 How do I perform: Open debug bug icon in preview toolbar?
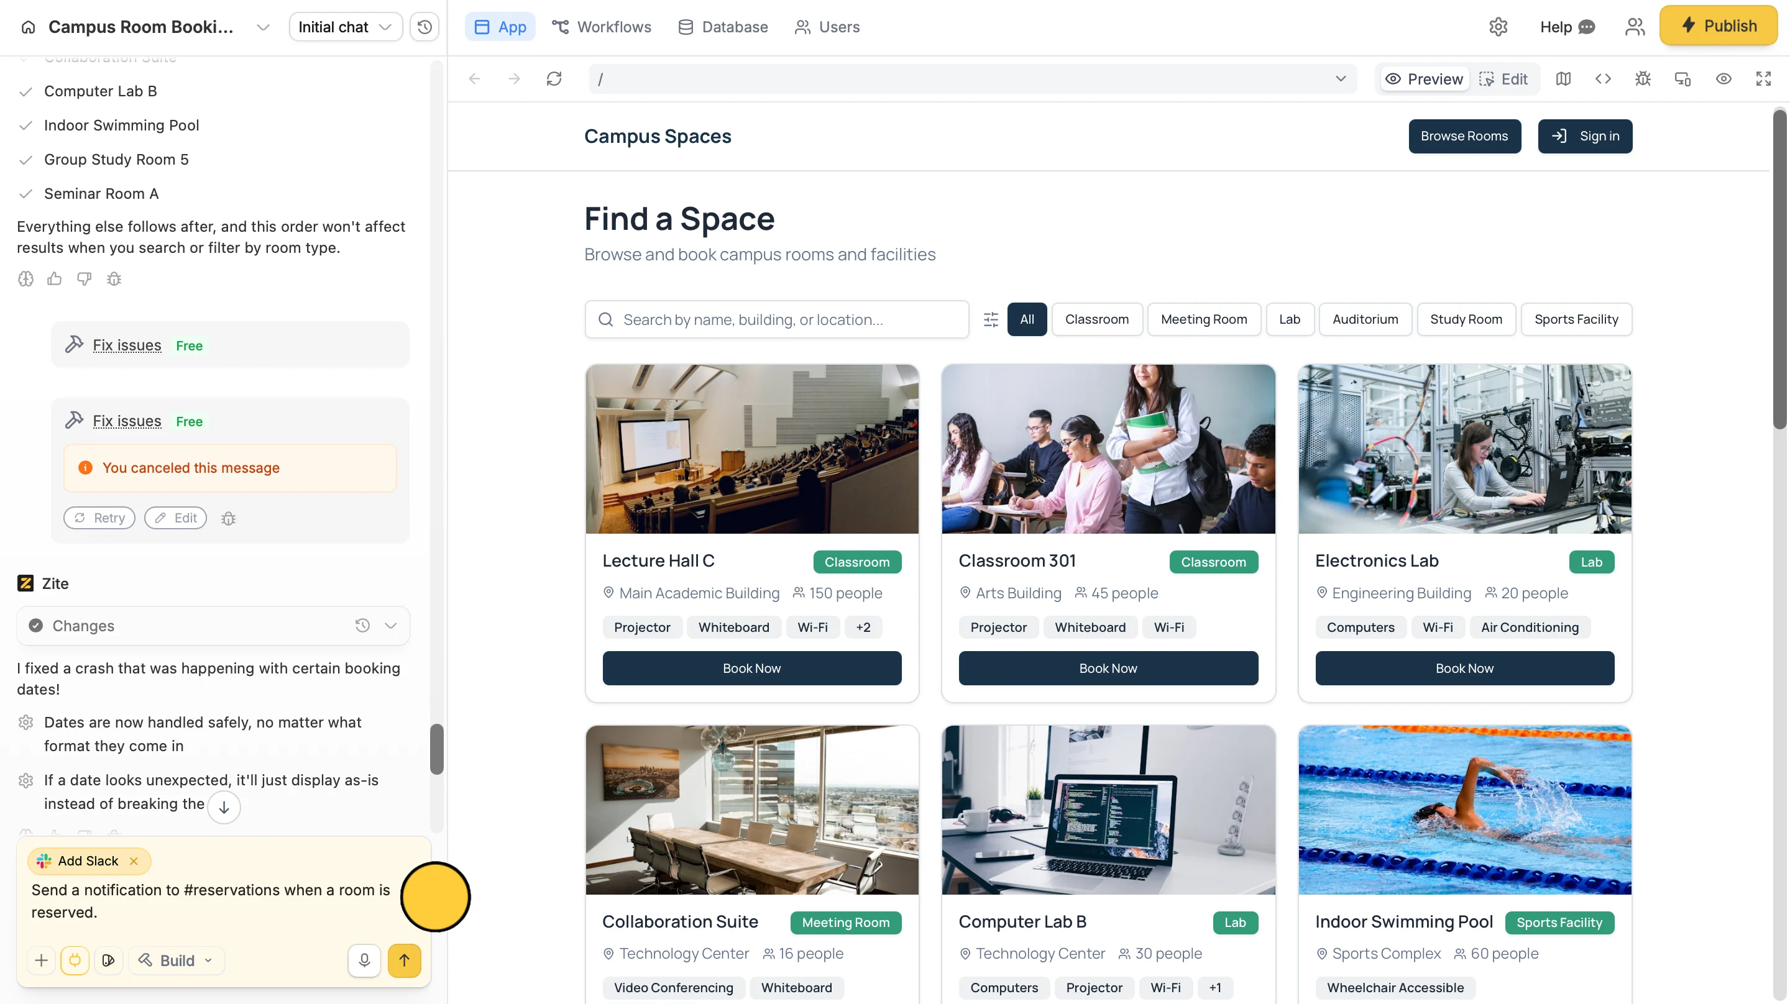(x=1643, y=79)
